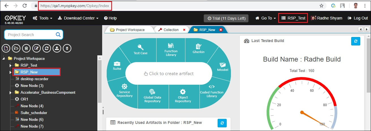Select the RSP_New tab
Screen dimensions: 371x131
click(207, 30)
